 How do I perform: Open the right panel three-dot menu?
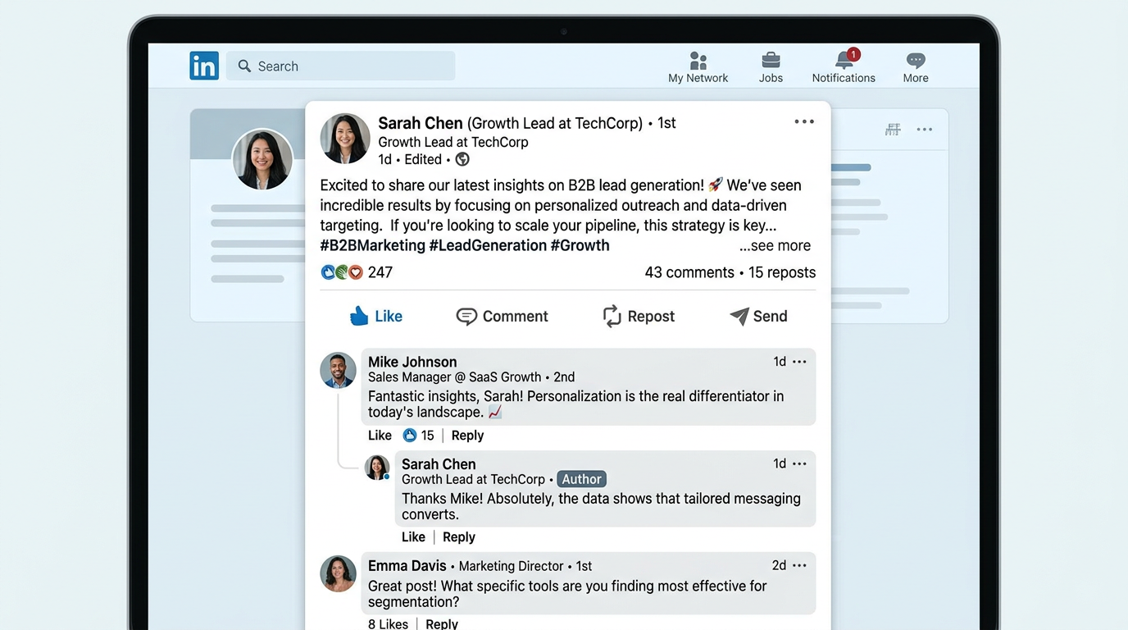[925, 130]
